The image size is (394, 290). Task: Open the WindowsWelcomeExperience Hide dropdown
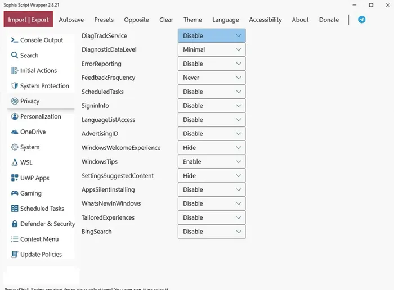pyautogui.click(x=212, y=148)
